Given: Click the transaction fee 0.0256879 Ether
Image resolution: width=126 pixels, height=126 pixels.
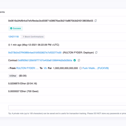Looking at the screenshot, I should coord(23,83).
